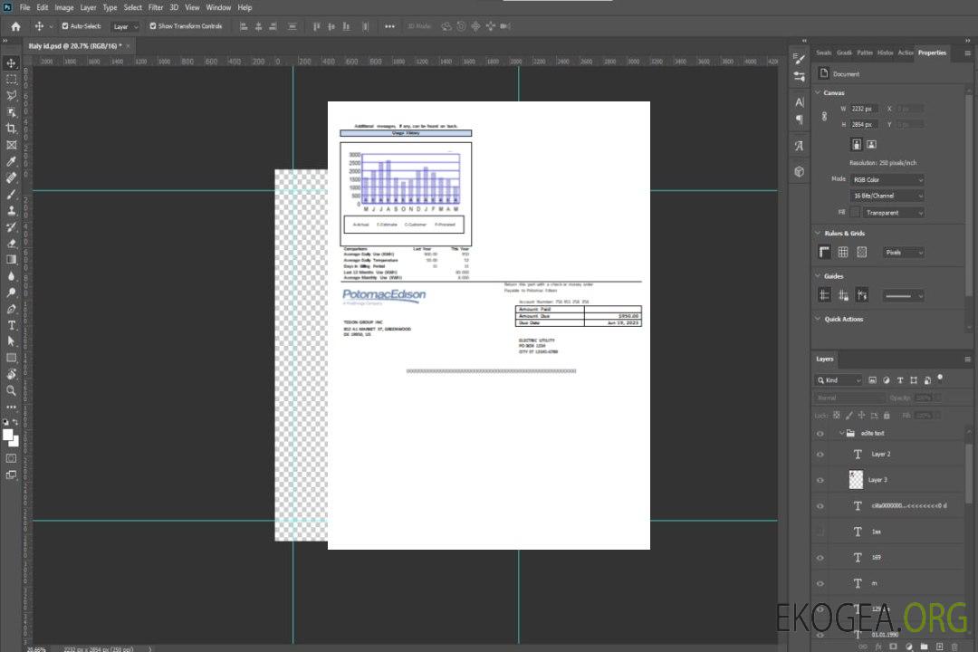The width and height of the screenshot is (978, 652).
Task: Click the canvas Fill color swatch
Action: pos(854,213)
